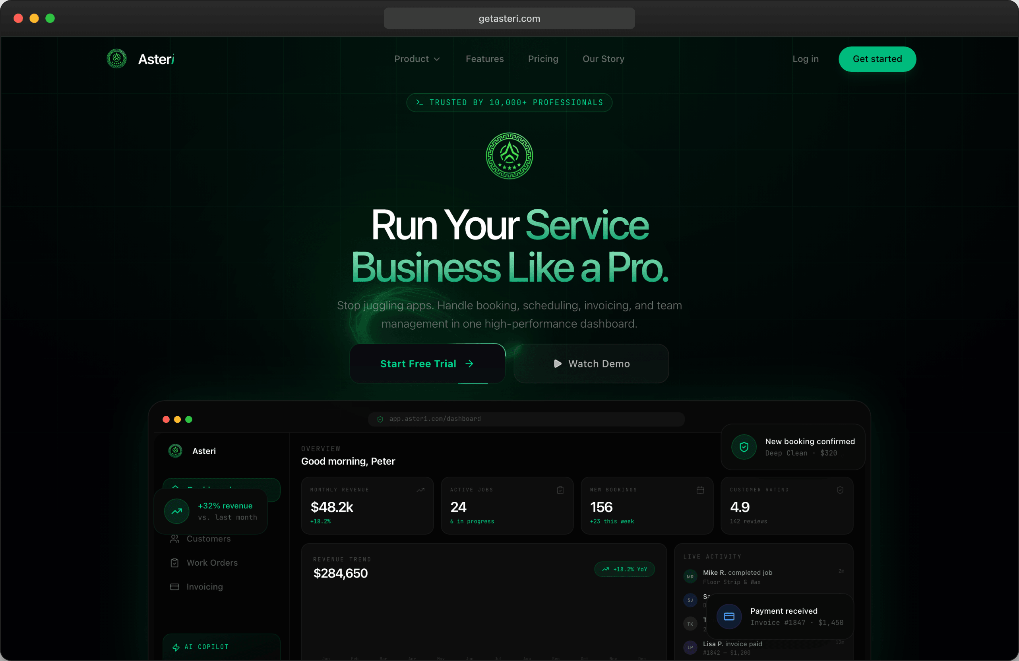The width and height of the screenshot is (1019, 661).
Task: Click the MR avatar for Mike R.
Action: click(690, 577)
